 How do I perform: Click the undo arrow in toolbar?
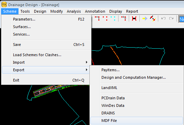(x=163, y=18)
